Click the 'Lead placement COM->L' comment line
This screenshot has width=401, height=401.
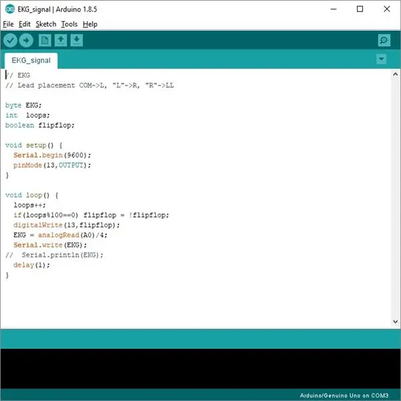click(90, 85)
